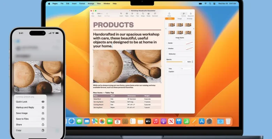
Task: Open the Border style swatch
Action: click(x=189, y=43)
